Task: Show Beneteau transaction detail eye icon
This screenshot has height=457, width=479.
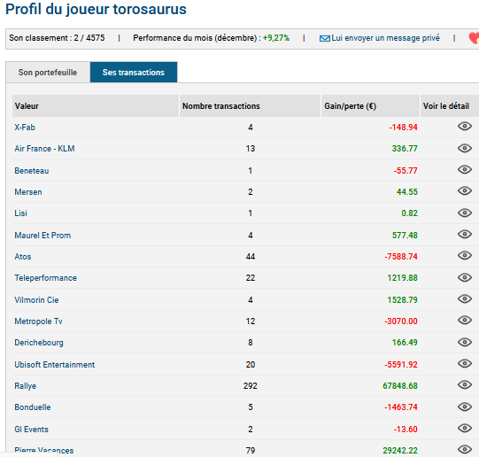Action: pyautogui.click(x=465, y=169)
